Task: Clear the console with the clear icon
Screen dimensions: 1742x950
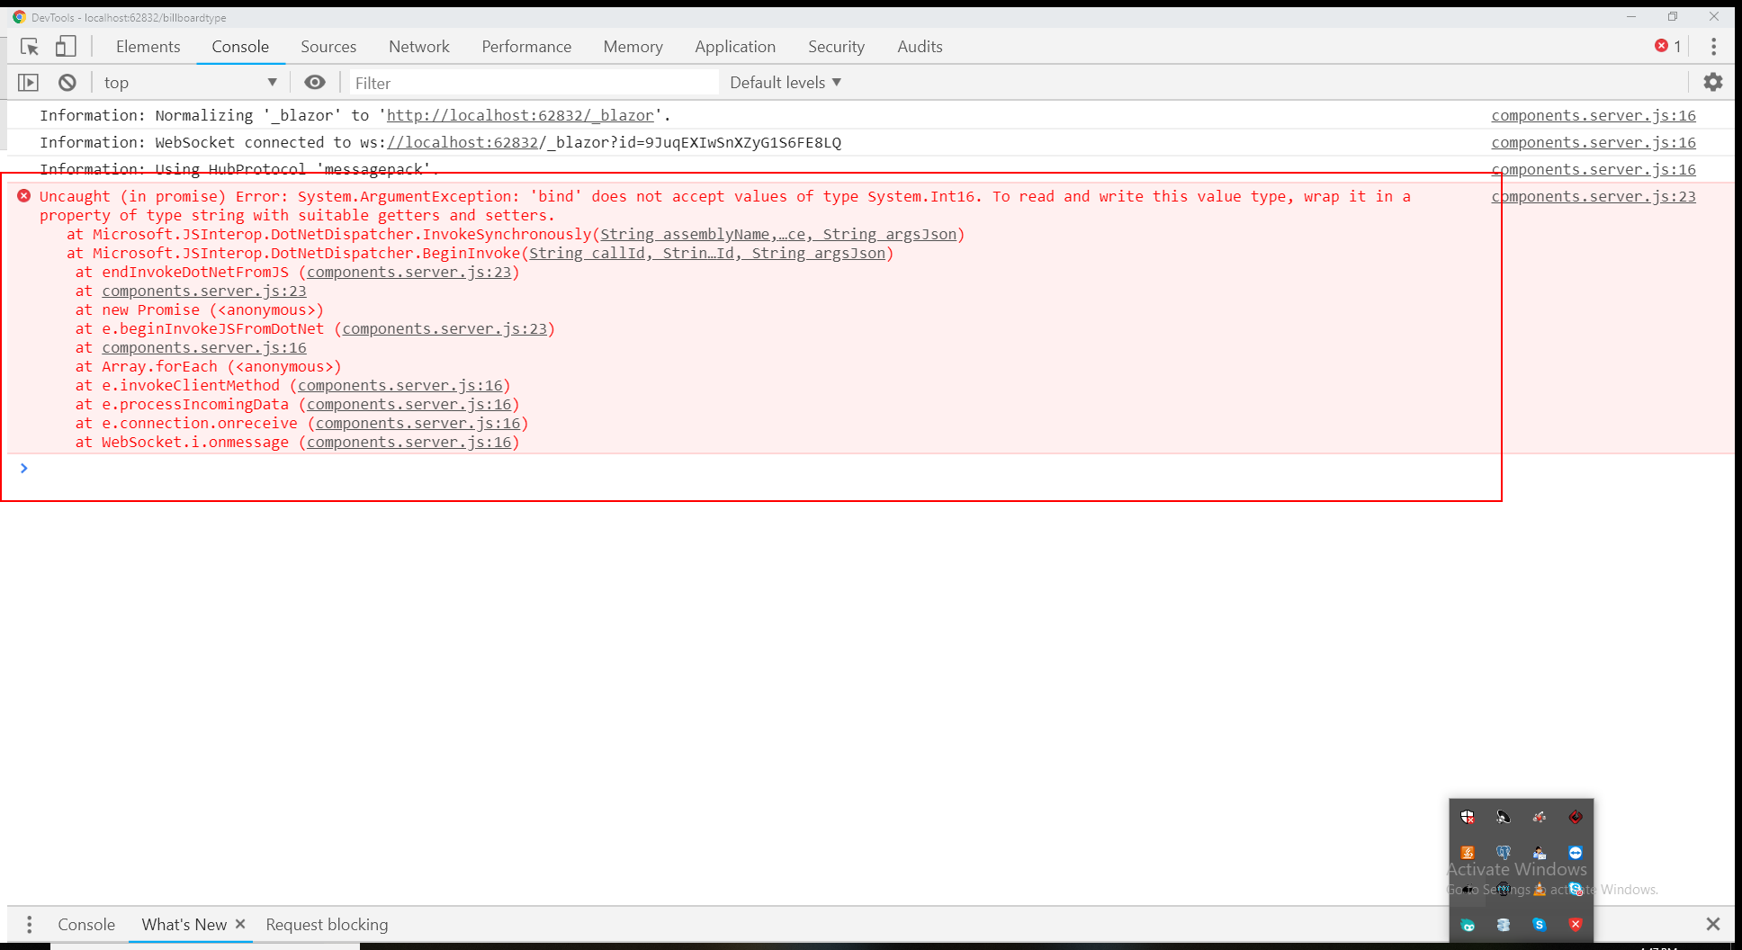Action: point(67,82)
